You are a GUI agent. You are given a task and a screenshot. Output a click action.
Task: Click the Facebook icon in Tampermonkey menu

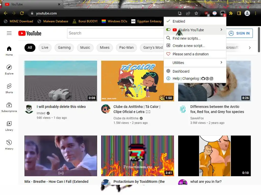point(207,79)
